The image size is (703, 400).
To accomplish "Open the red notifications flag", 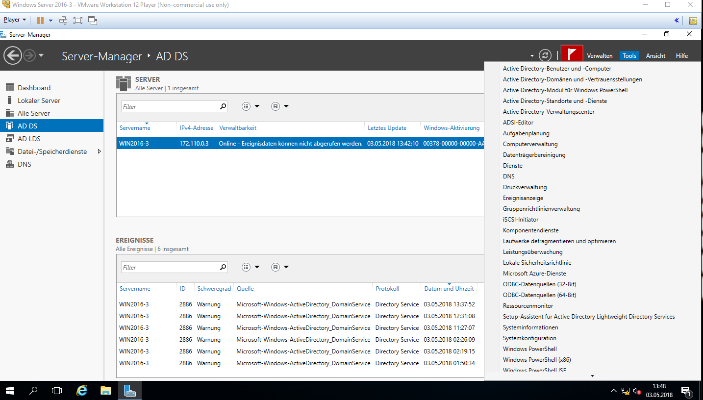I will tap(572, 54).
